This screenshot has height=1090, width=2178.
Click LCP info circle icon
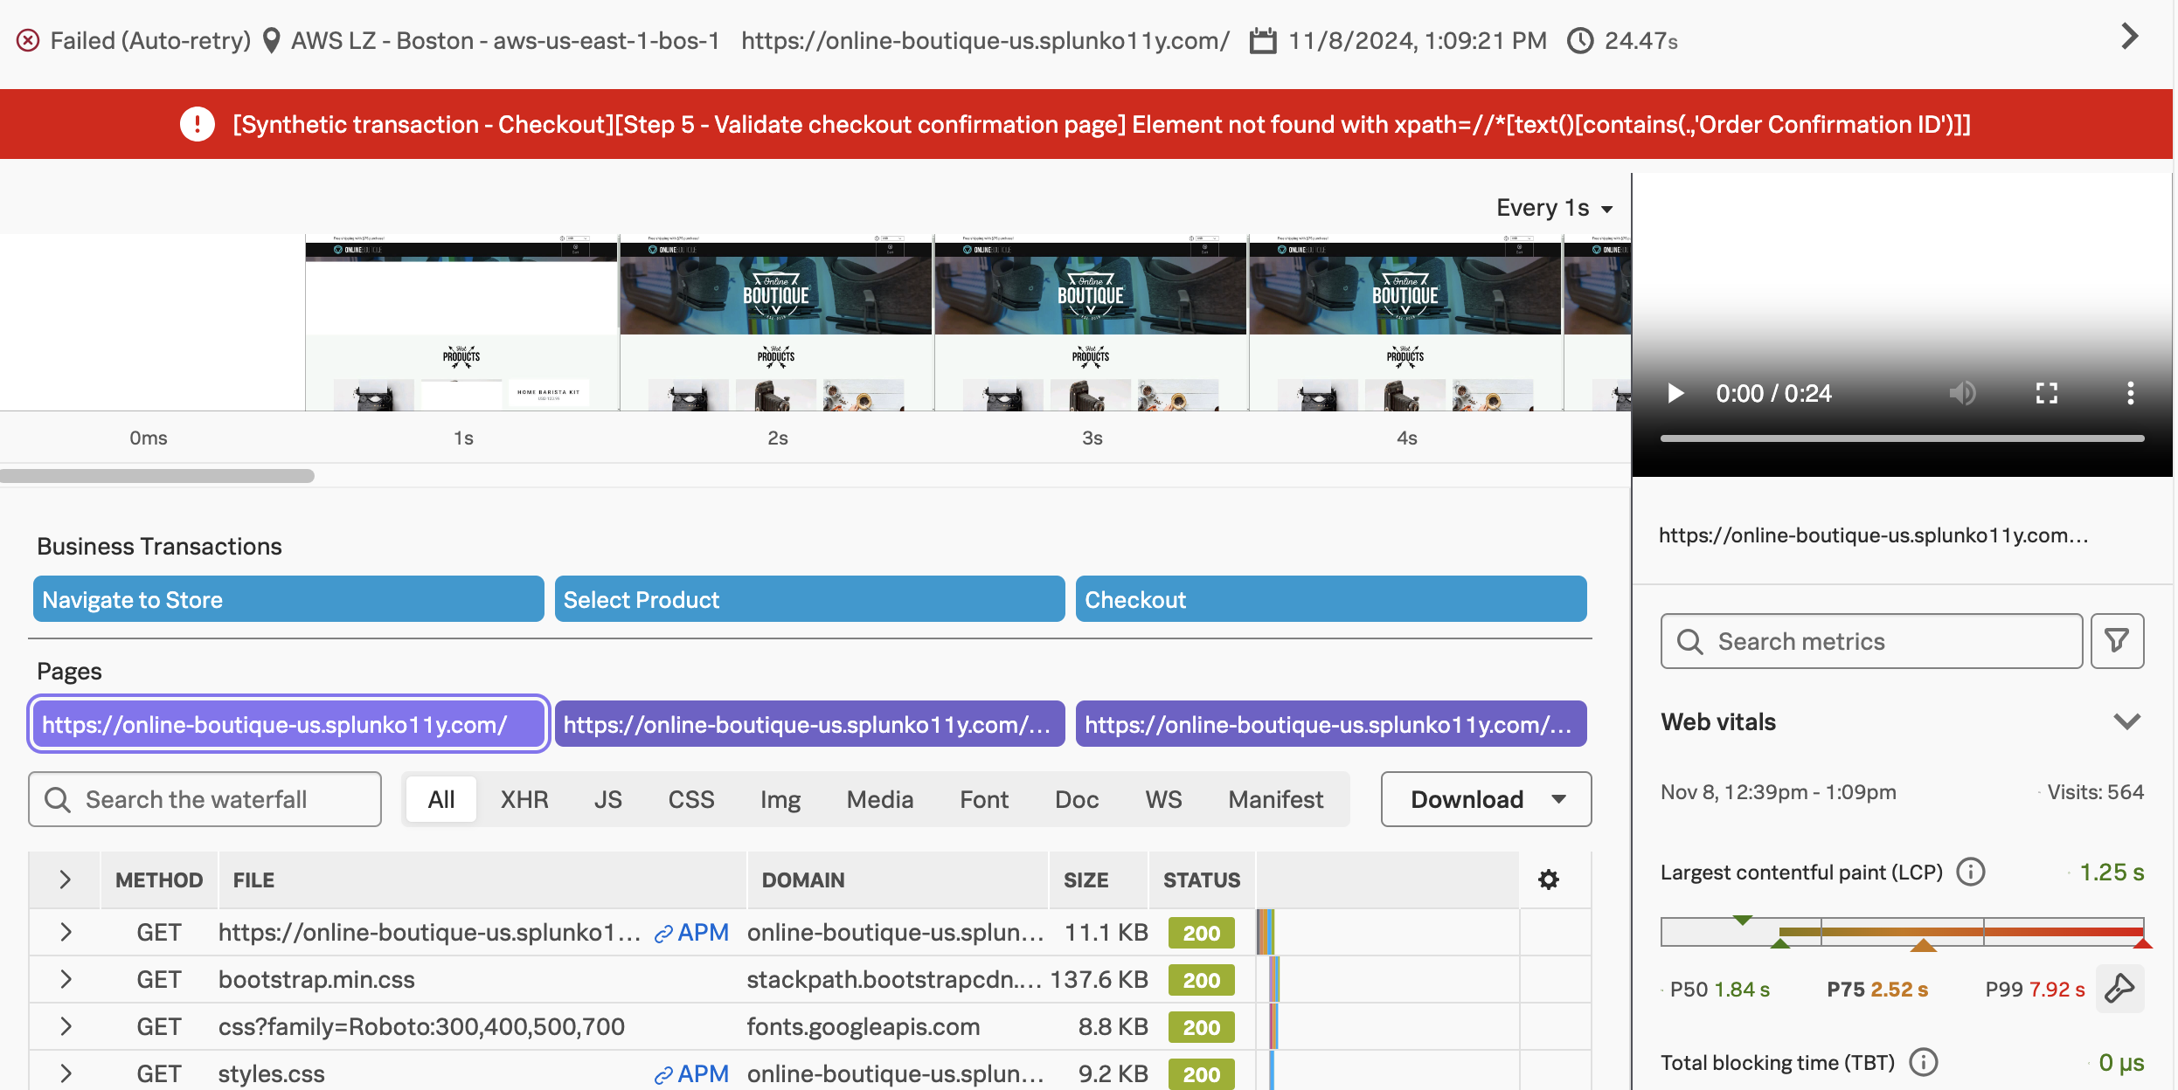pyautogui.click(x=1970, y=872)
